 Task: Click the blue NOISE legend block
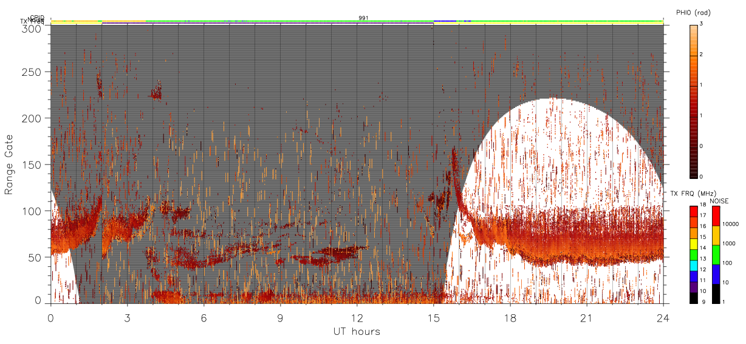pos(716,274)
